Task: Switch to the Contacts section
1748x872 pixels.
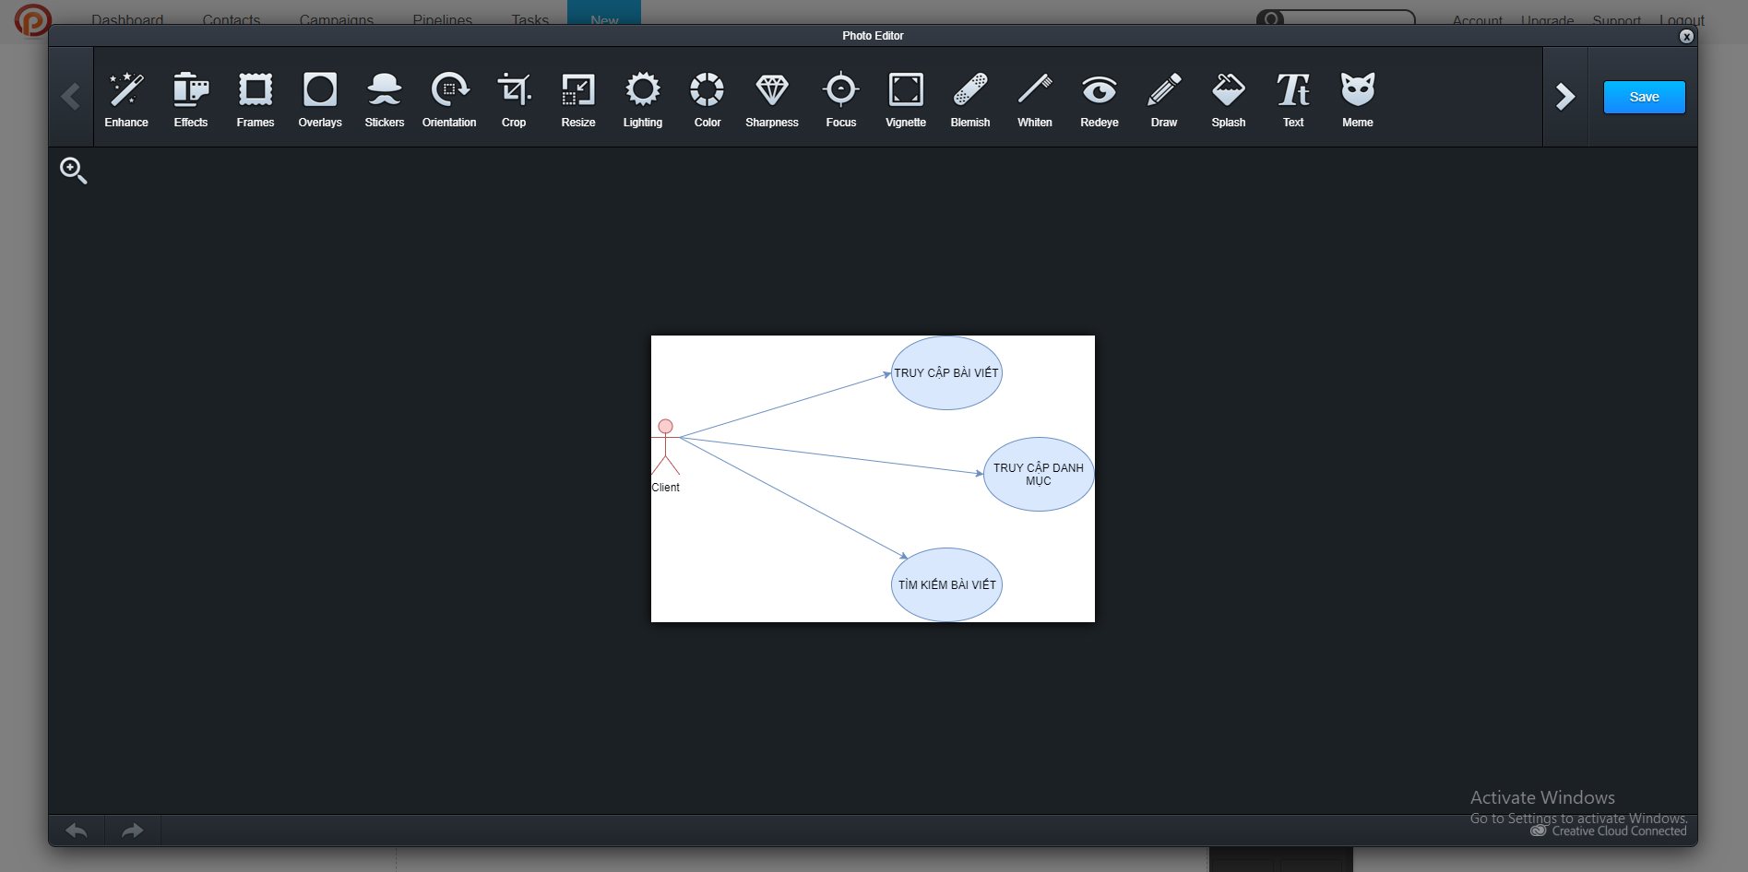Action: coord(231,19)
